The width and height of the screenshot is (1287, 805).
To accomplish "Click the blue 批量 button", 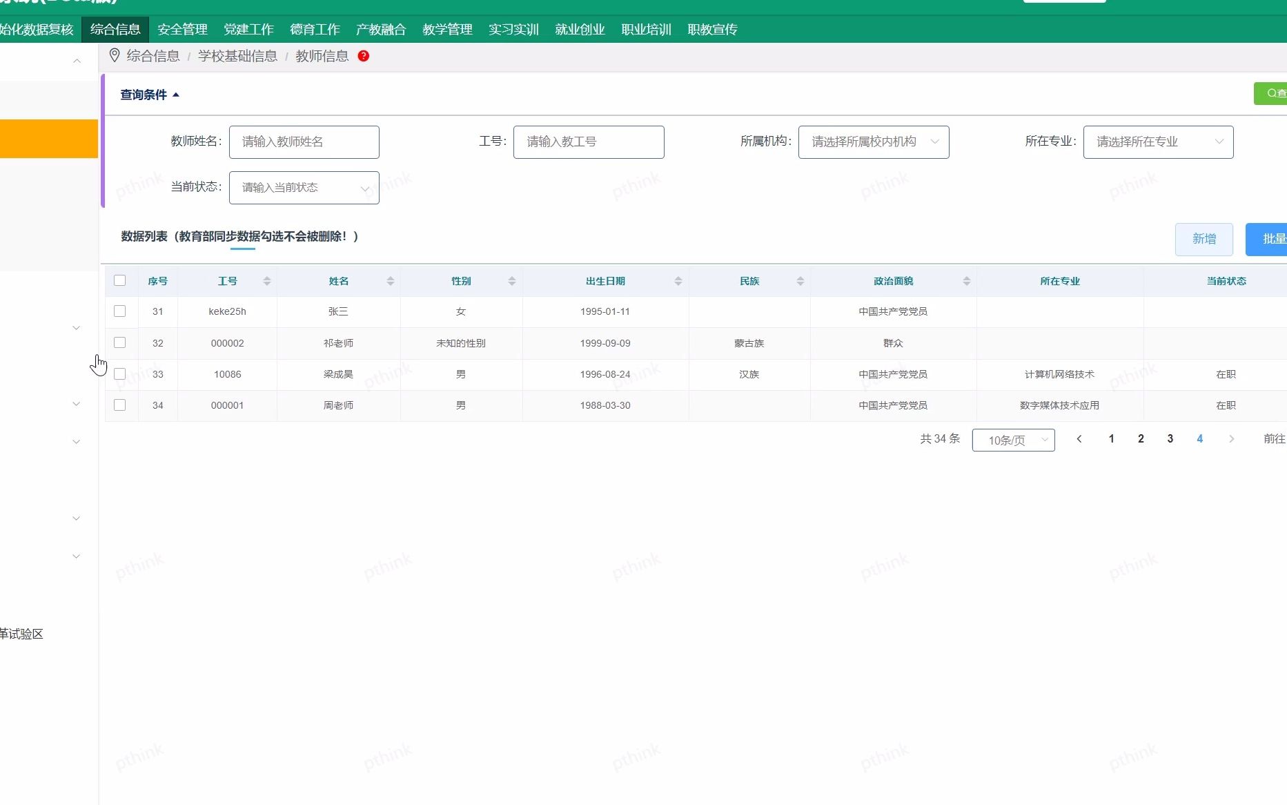I will (1267, 239).
